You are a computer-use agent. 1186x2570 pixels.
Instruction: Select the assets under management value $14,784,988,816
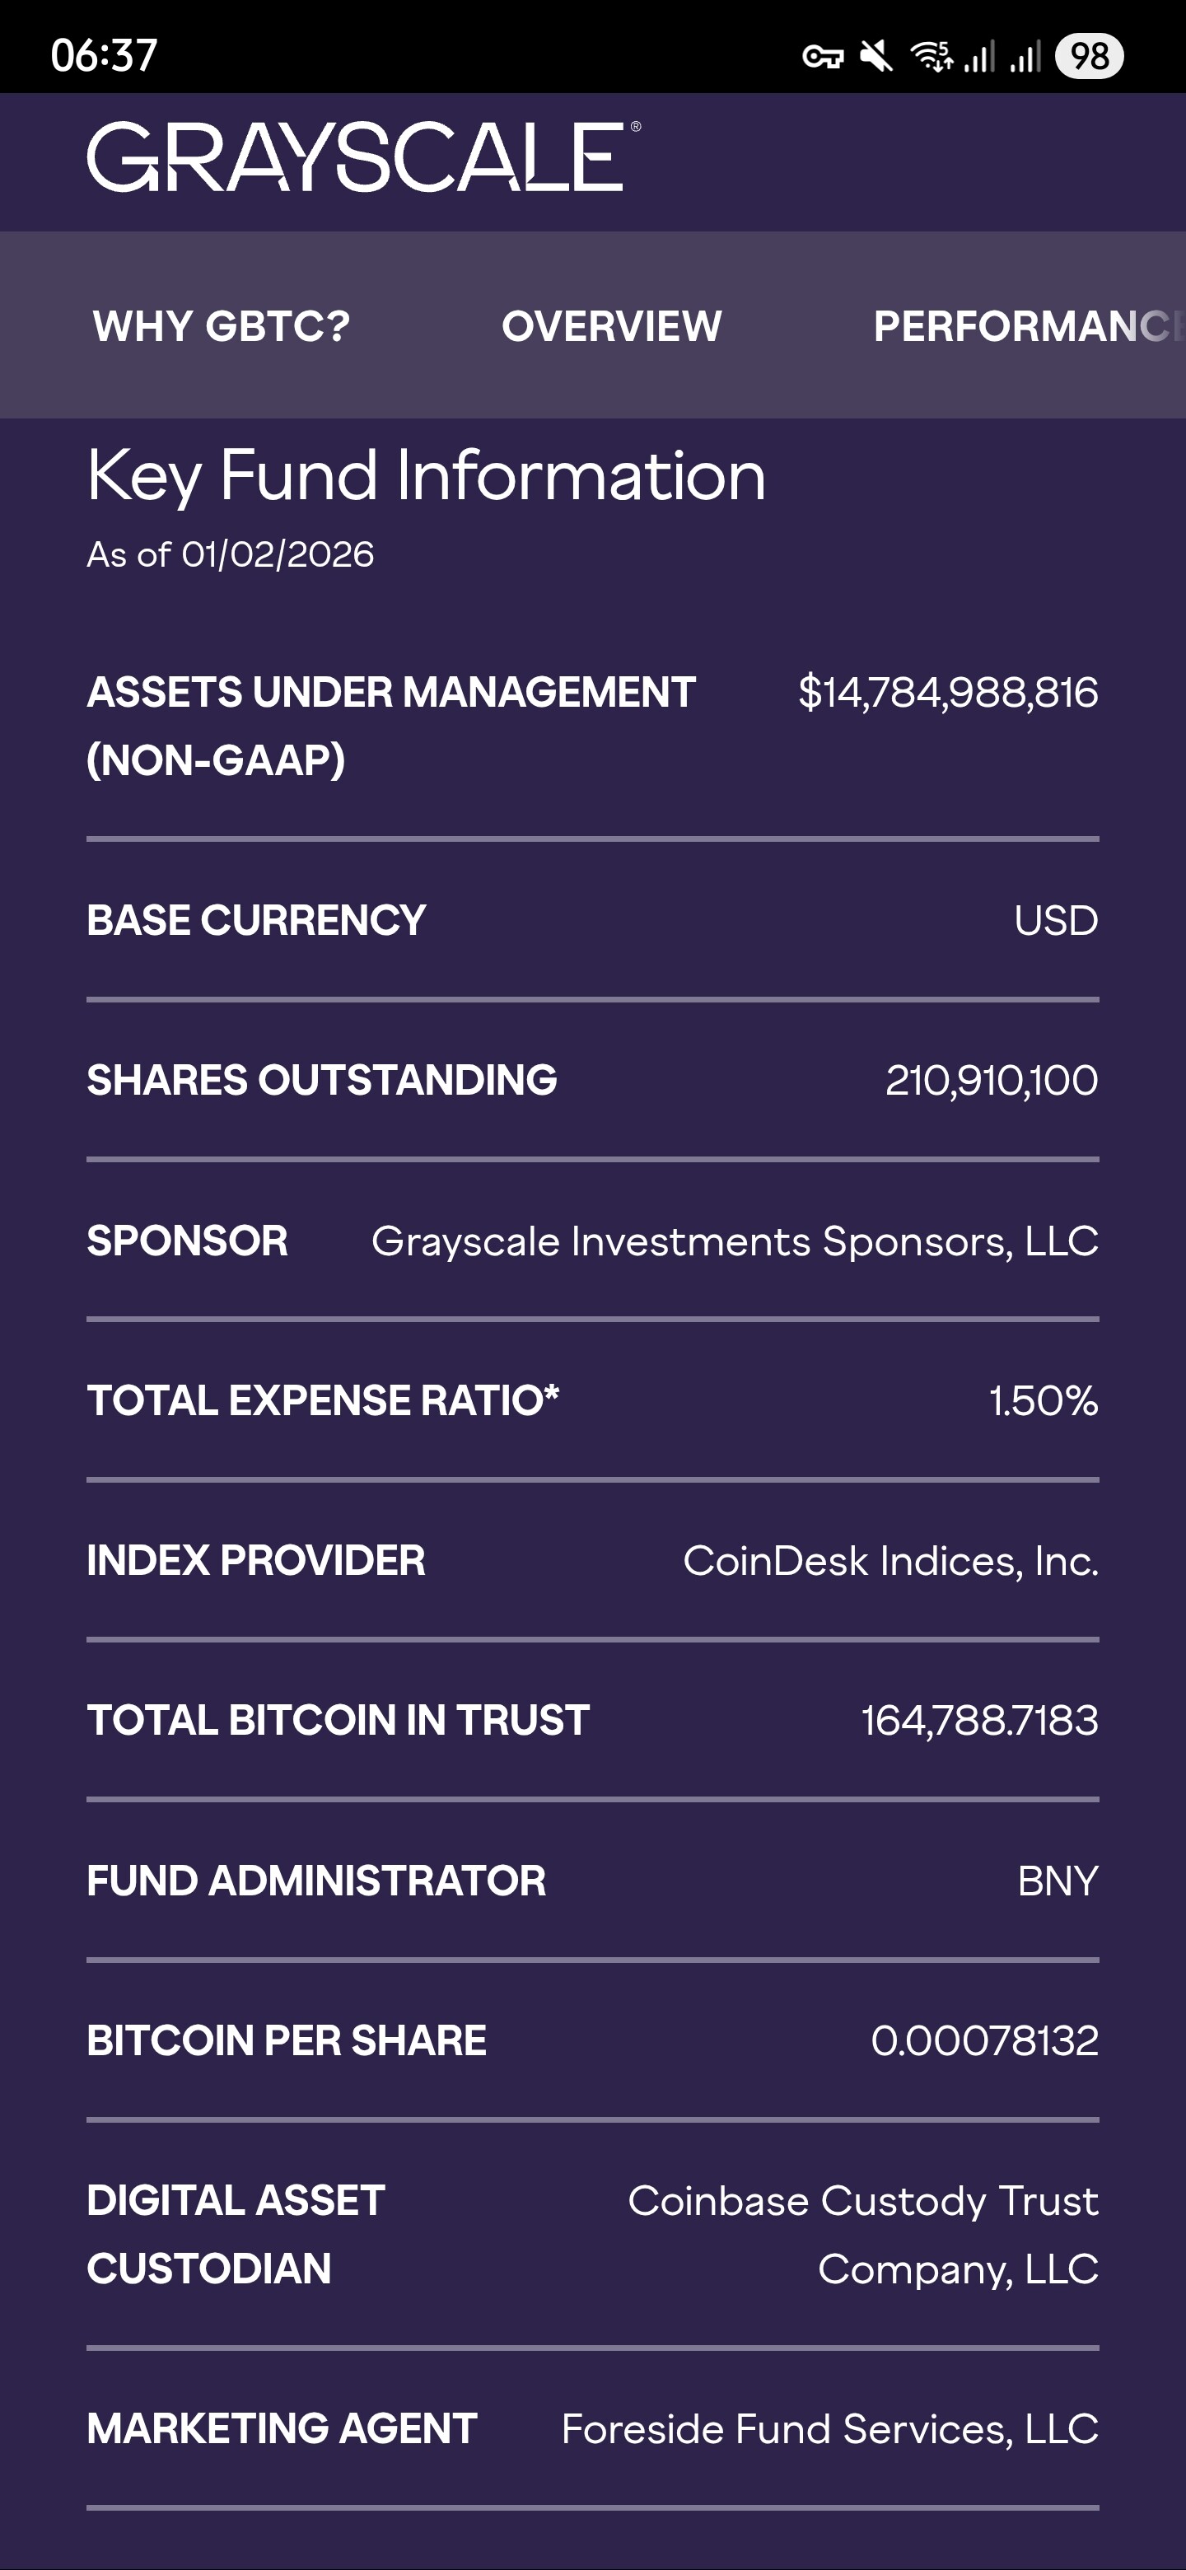(948, 693)
